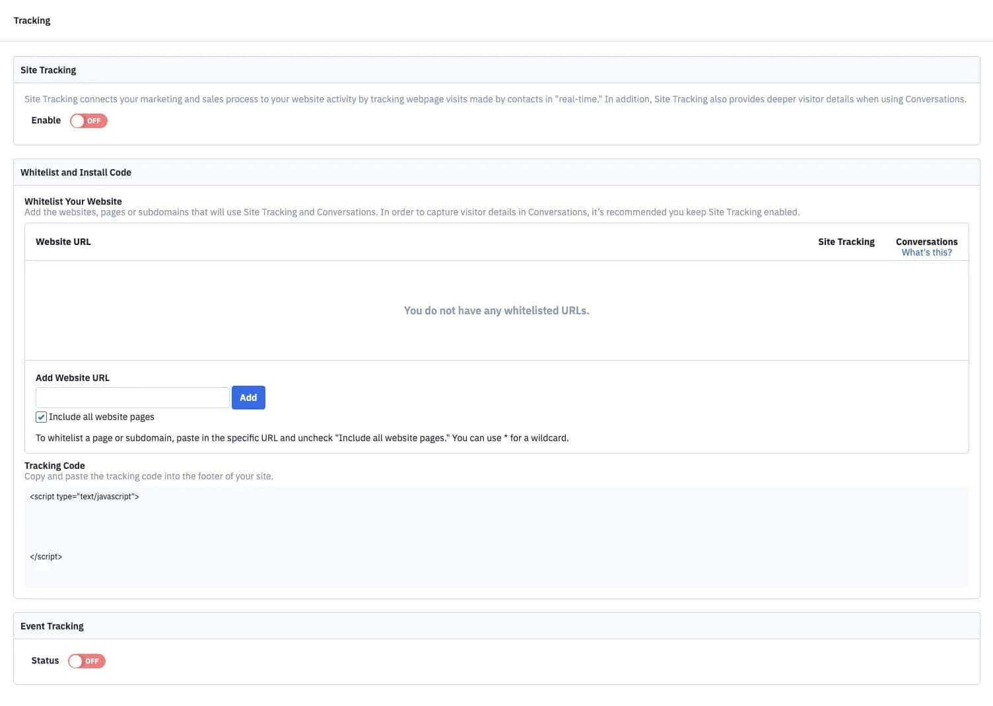Click the "You do not have any whitelisted URLs" message
The width and height of the screenshot is (993, 706).
(x=496, y=310)
